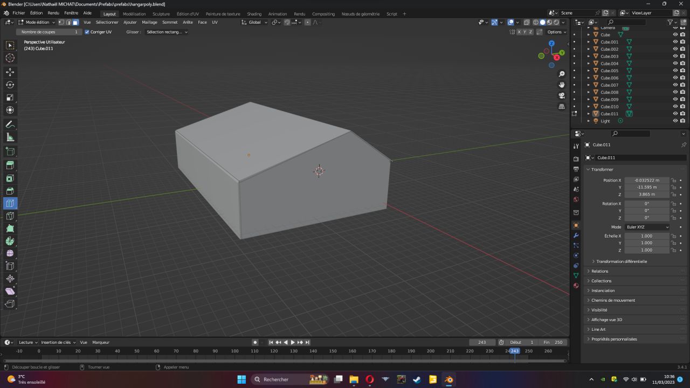Activate the Rotate tool
Screen dimensions: 690x388
pyautogui.click(x=10, y=85)
